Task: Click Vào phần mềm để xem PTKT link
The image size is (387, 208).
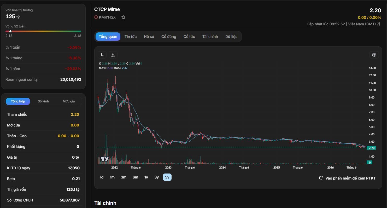Action: 350,178
